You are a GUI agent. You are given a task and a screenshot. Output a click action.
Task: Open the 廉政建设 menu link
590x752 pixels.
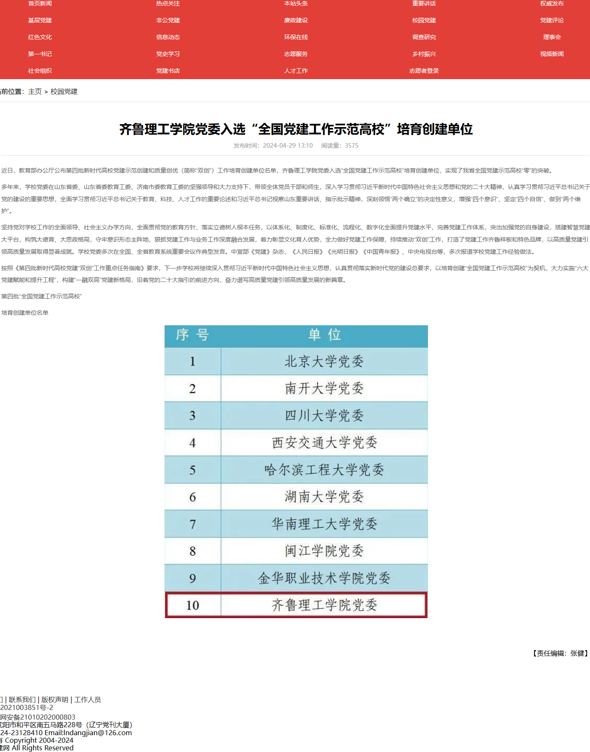[x=296, y=20]
